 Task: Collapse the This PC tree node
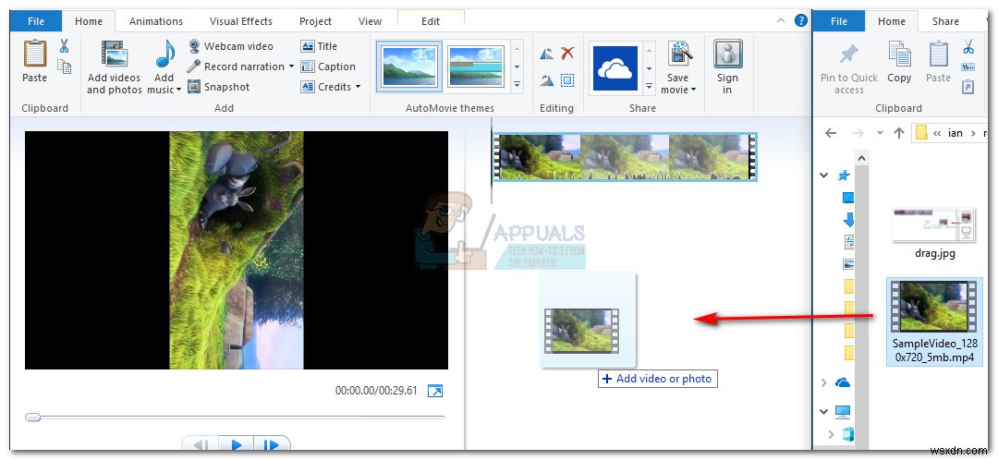tap(824, 412)
